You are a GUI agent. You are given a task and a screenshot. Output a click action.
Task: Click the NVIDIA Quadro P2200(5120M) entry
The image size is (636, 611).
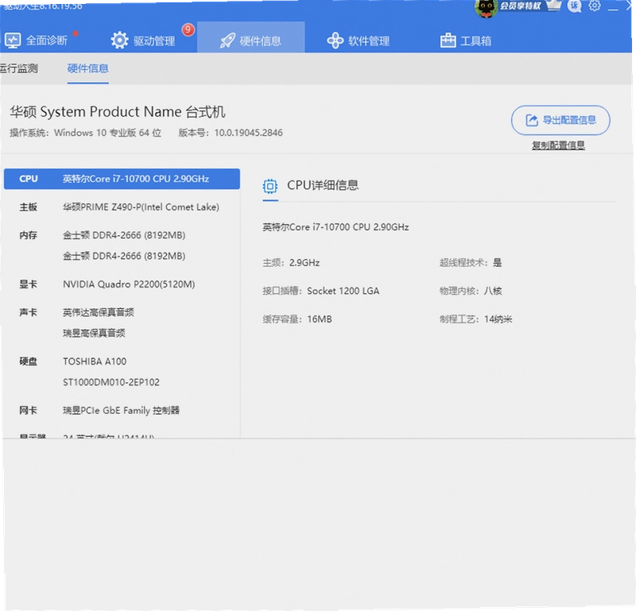[x=129, y=284]
